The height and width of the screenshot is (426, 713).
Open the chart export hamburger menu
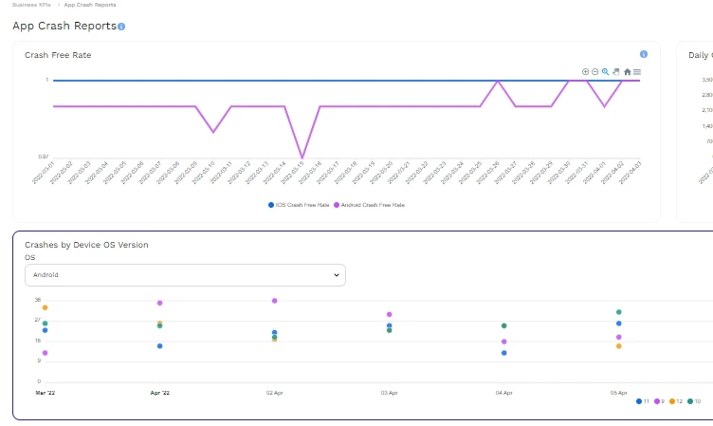coord(637,72)
